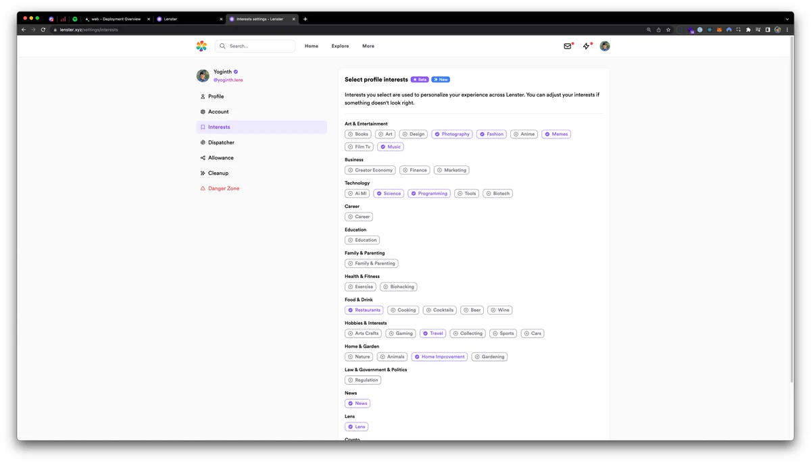Add the Biotech interest

pyautogui.click(x=498, y=194)
